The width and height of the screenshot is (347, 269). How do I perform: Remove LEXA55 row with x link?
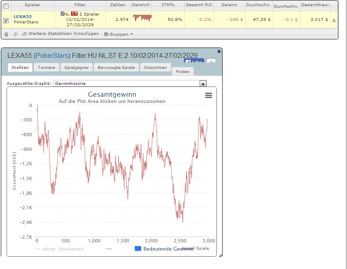[x=334, y=20]
